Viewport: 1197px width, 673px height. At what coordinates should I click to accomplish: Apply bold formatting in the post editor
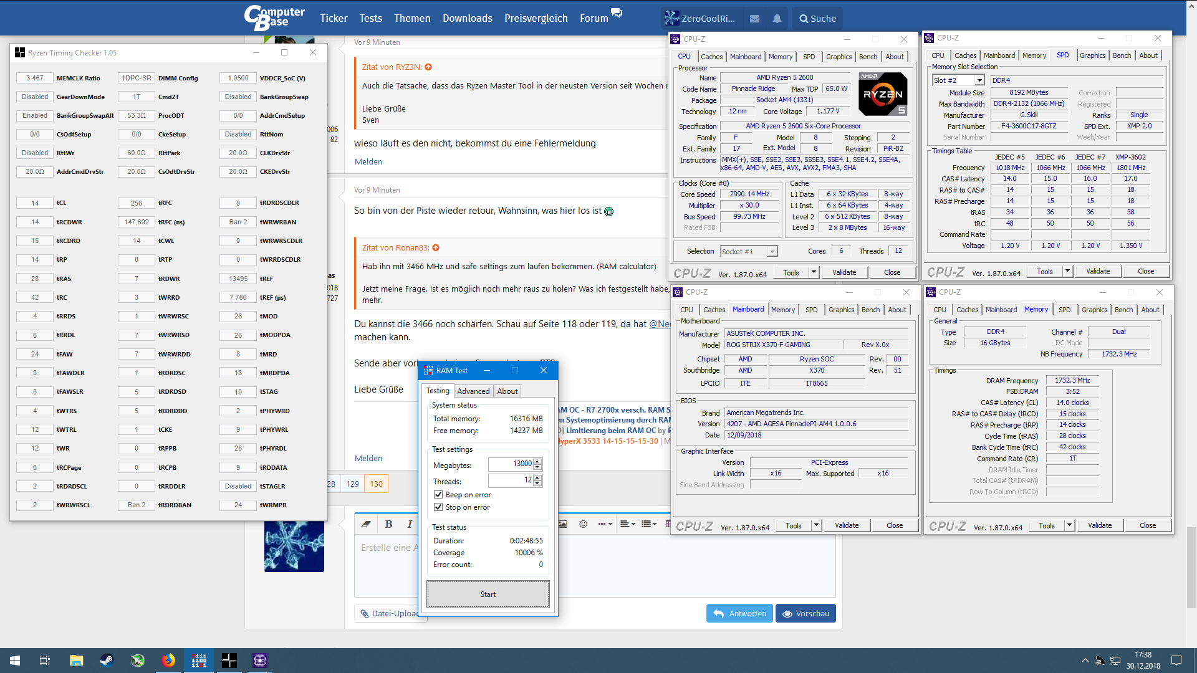(x=388, y=524)
